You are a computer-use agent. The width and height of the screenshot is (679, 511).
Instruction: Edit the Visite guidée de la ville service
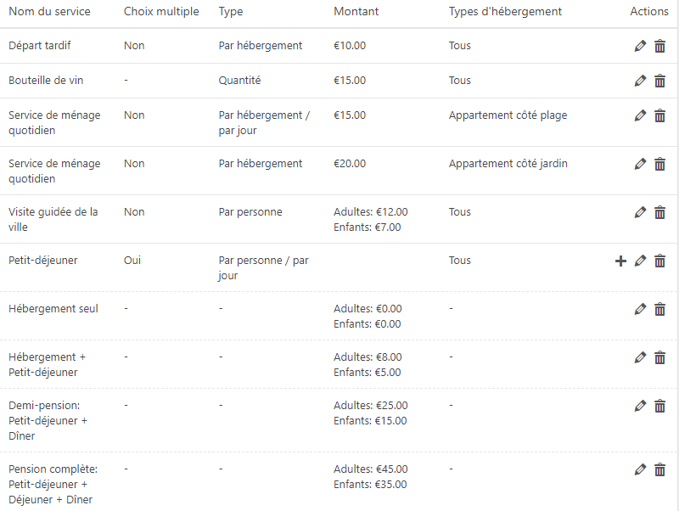tap(640, 212)
